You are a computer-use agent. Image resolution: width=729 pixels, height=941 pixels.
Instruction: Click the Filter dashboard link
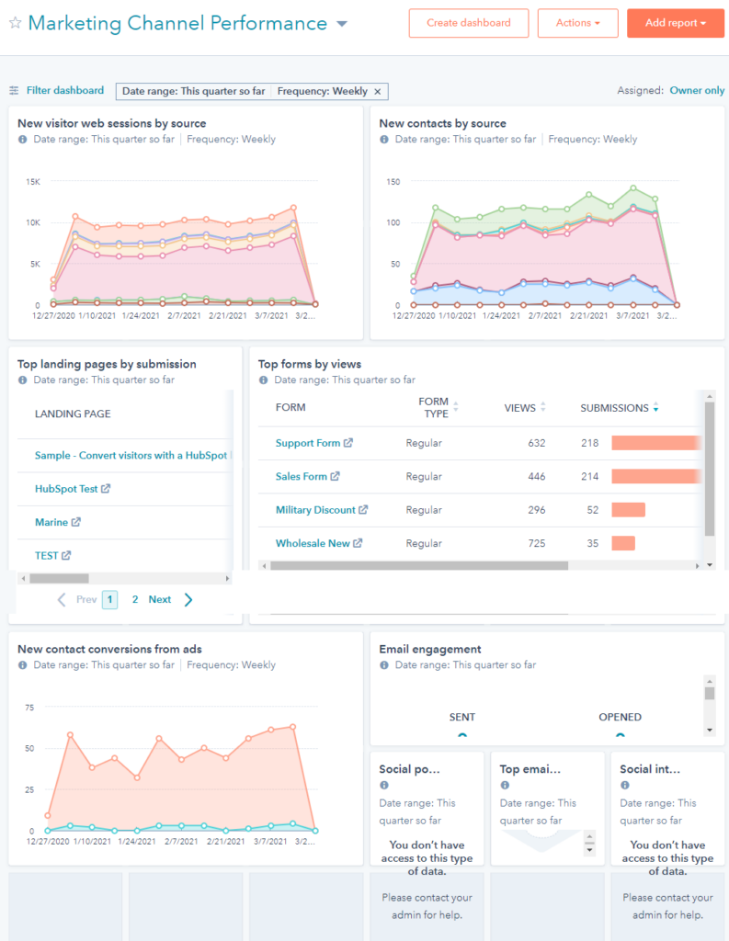pos(65,90)
